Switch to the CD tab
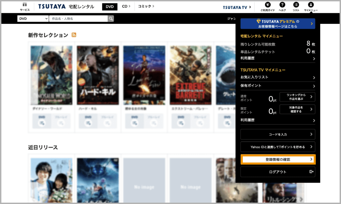 point(126,6)
